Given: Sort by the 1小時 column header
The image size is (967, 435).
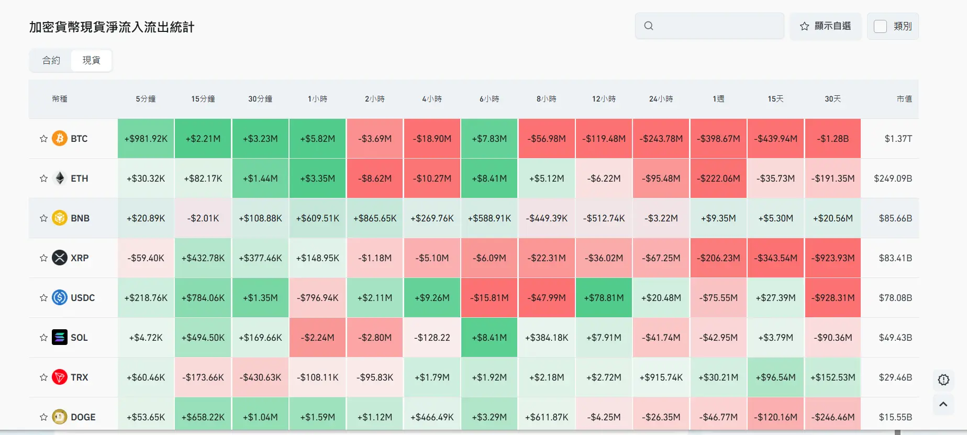Looking at the screenshot, I should 318,99.
